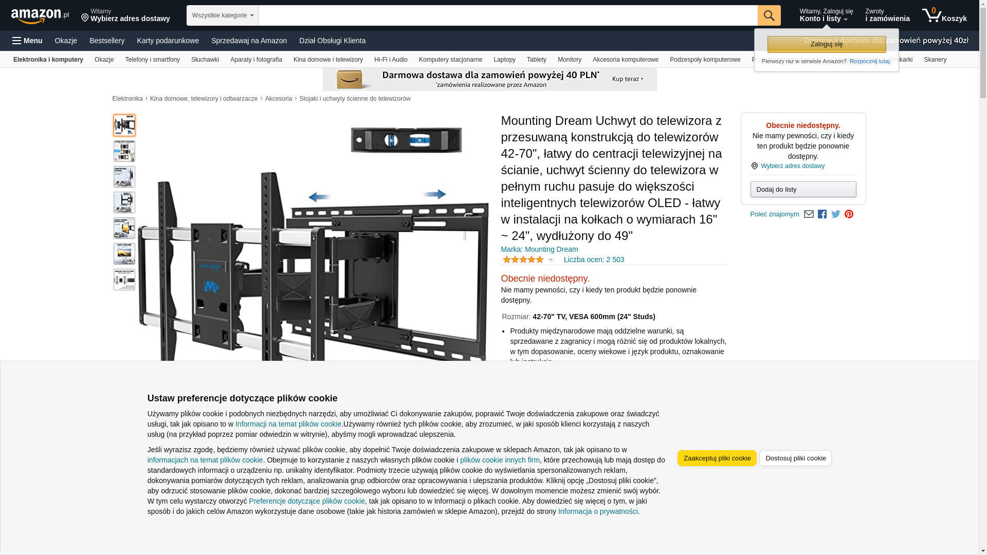987x555 pixels.
Task: Expand Wszystkie kategorie search dropdown
Action: tap(222, 15)
